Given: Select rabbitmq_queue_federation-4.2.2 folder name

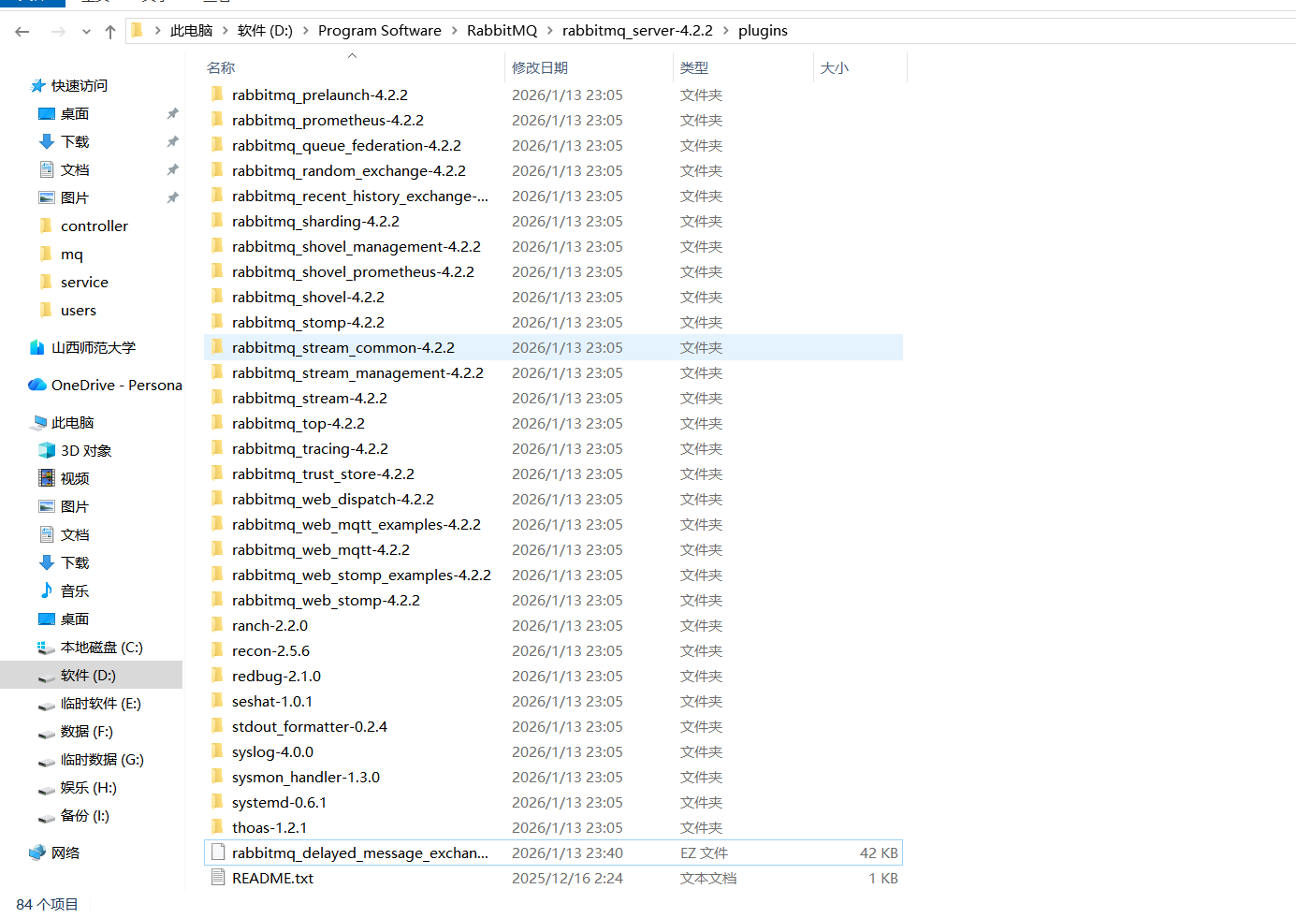Looking at the screenshot, I should coord(346,146).
